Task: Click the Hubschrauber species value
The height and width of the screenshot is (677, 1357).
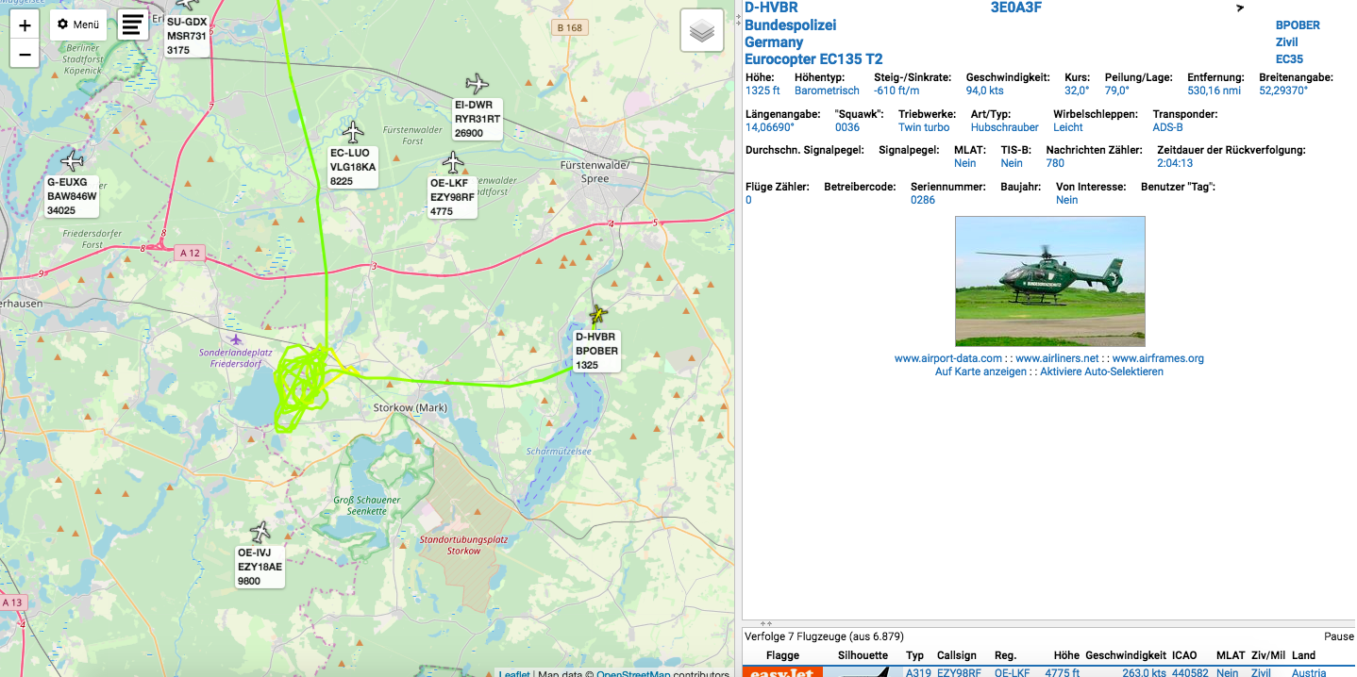Action: (1004, 127)
